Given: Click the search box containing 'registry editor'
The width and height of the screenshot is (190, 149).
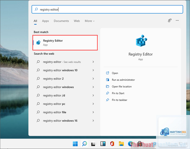Looking at the screenshot, I should [107, 9].
